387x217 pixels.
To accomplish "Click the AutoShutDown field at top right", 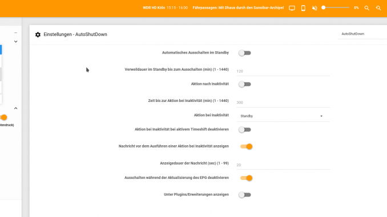I will pos(362,34).
